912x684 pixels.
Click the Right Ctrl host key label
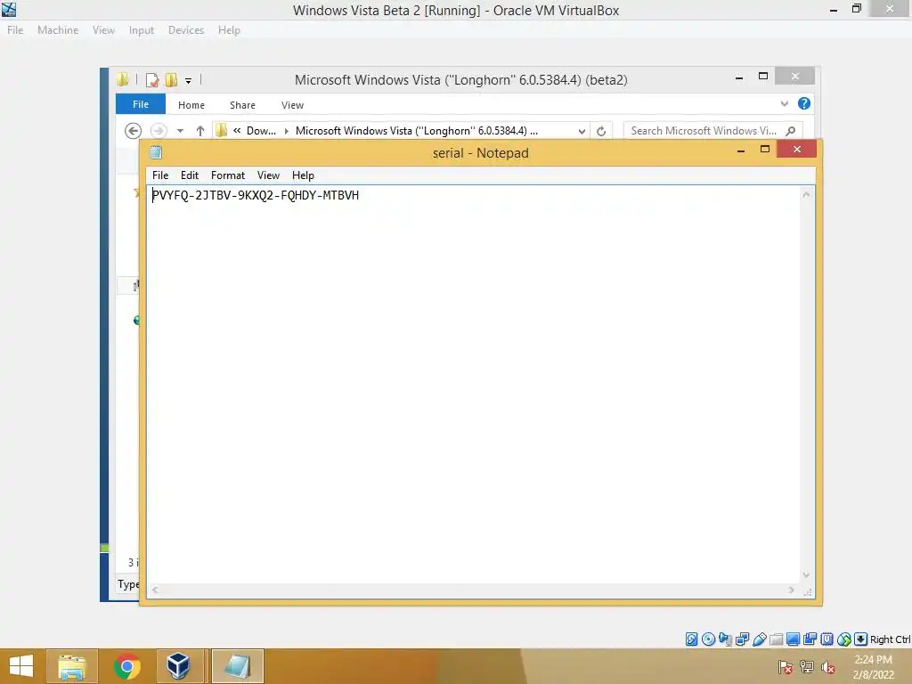[891, 639]
